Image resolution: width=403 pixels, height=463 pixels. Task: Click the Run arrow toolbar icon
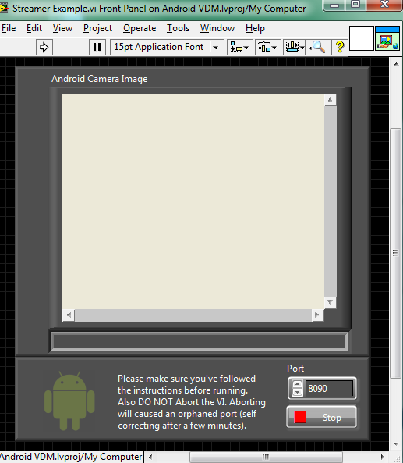pyautogui.click(x=44, y=48)
